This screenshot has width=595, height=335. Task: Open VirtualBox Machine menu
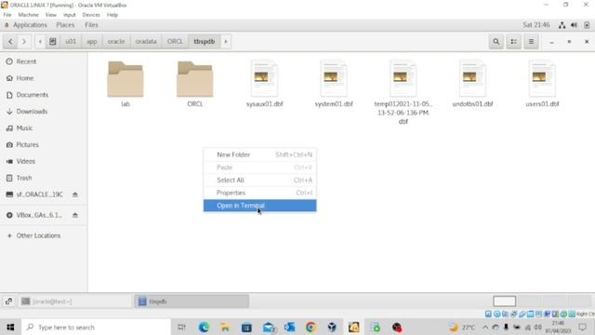click(29, 15)
